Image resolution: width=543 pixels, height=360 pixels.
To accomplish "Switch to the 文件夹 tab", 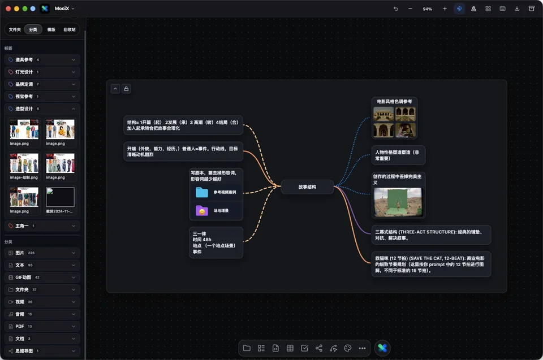I will click(x=15, y=29).
